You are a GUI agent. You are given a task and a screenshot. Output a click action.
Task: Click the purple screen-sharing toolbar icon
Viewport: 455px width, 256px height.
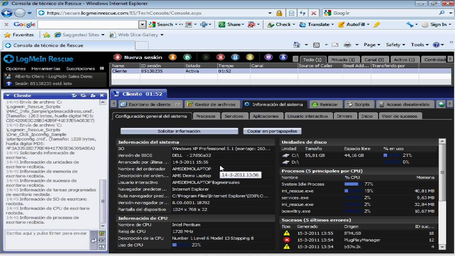click(x=269, y=57)
